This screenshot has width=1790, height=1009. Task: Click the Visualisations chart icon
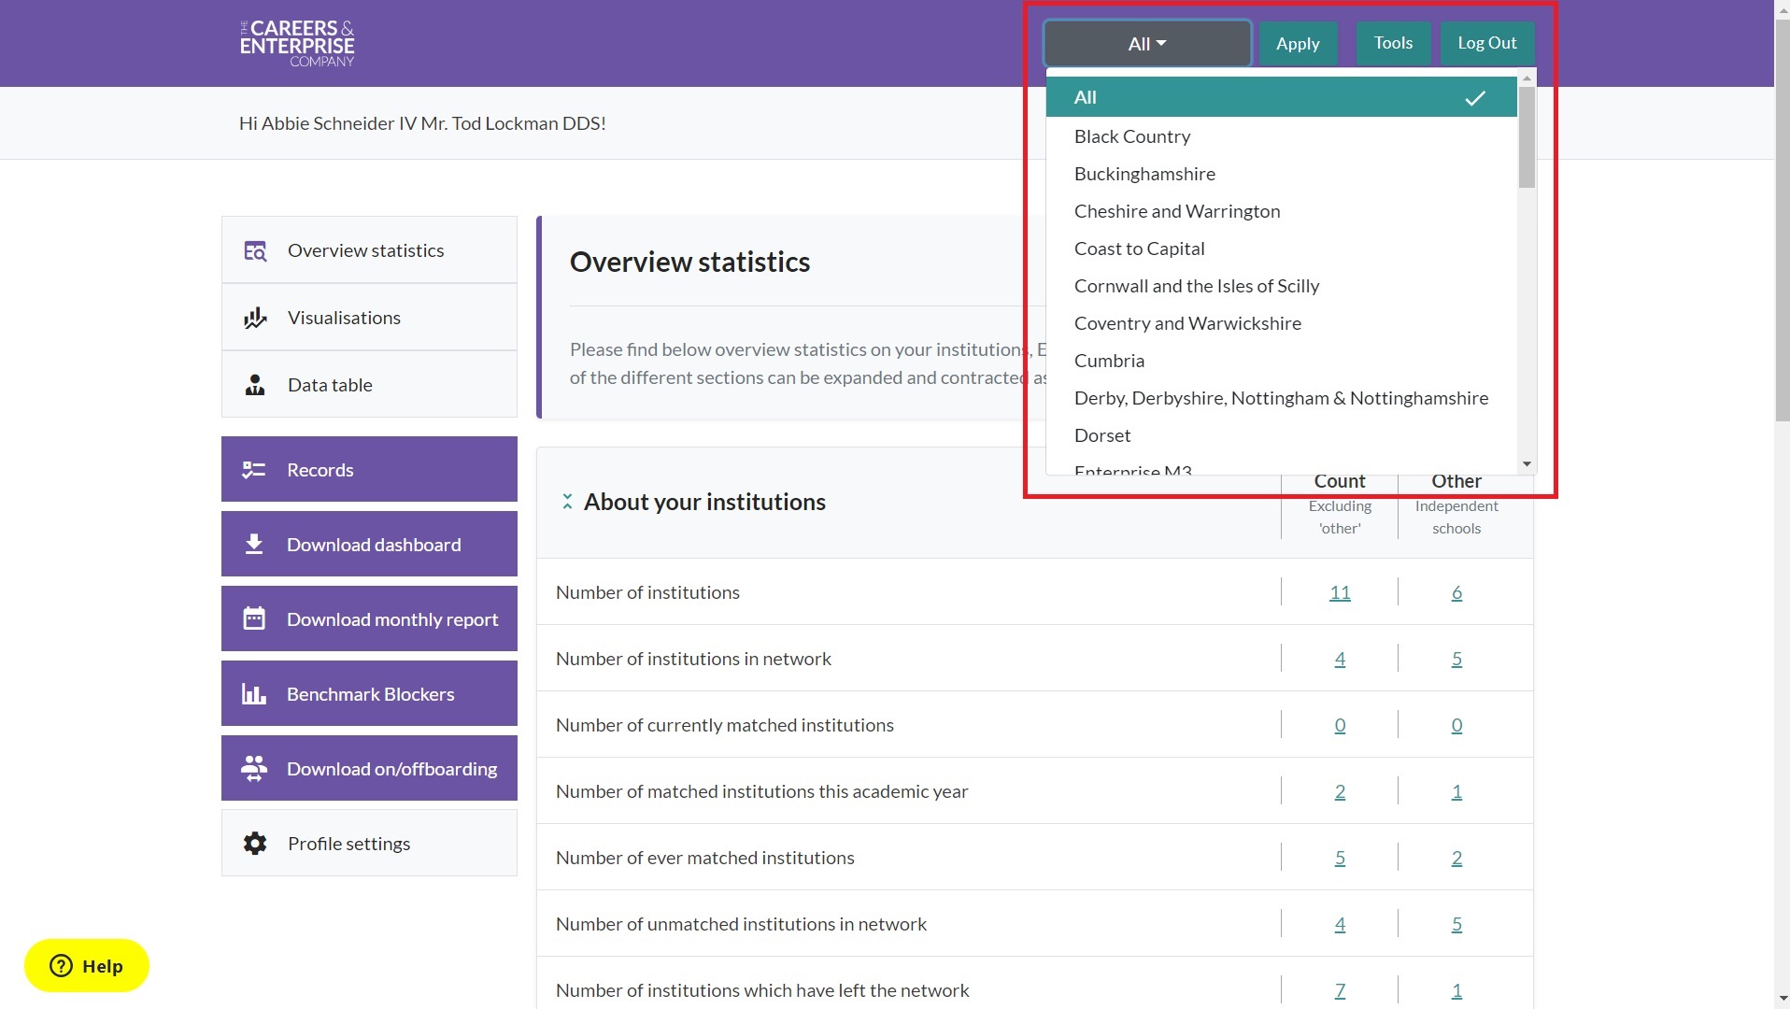point(255,318)
